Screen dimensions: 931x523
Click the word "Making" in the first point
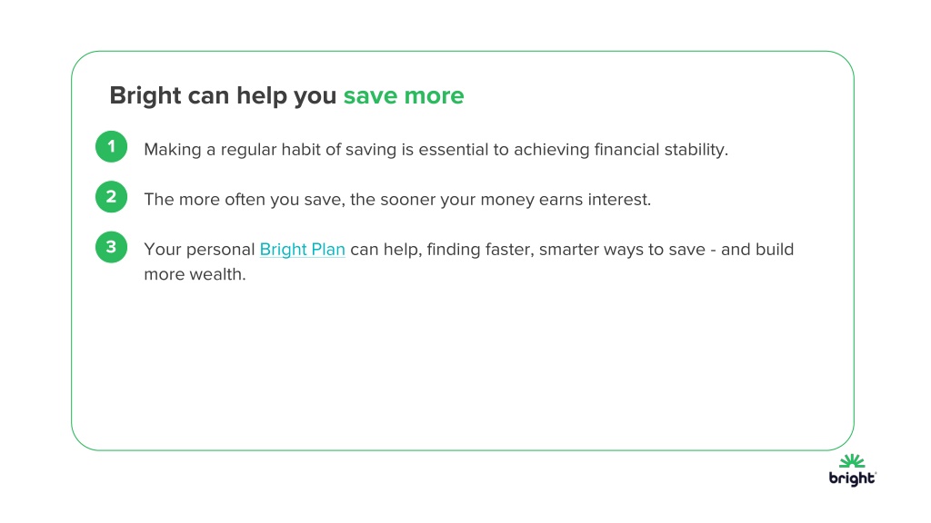coord(173,150)
